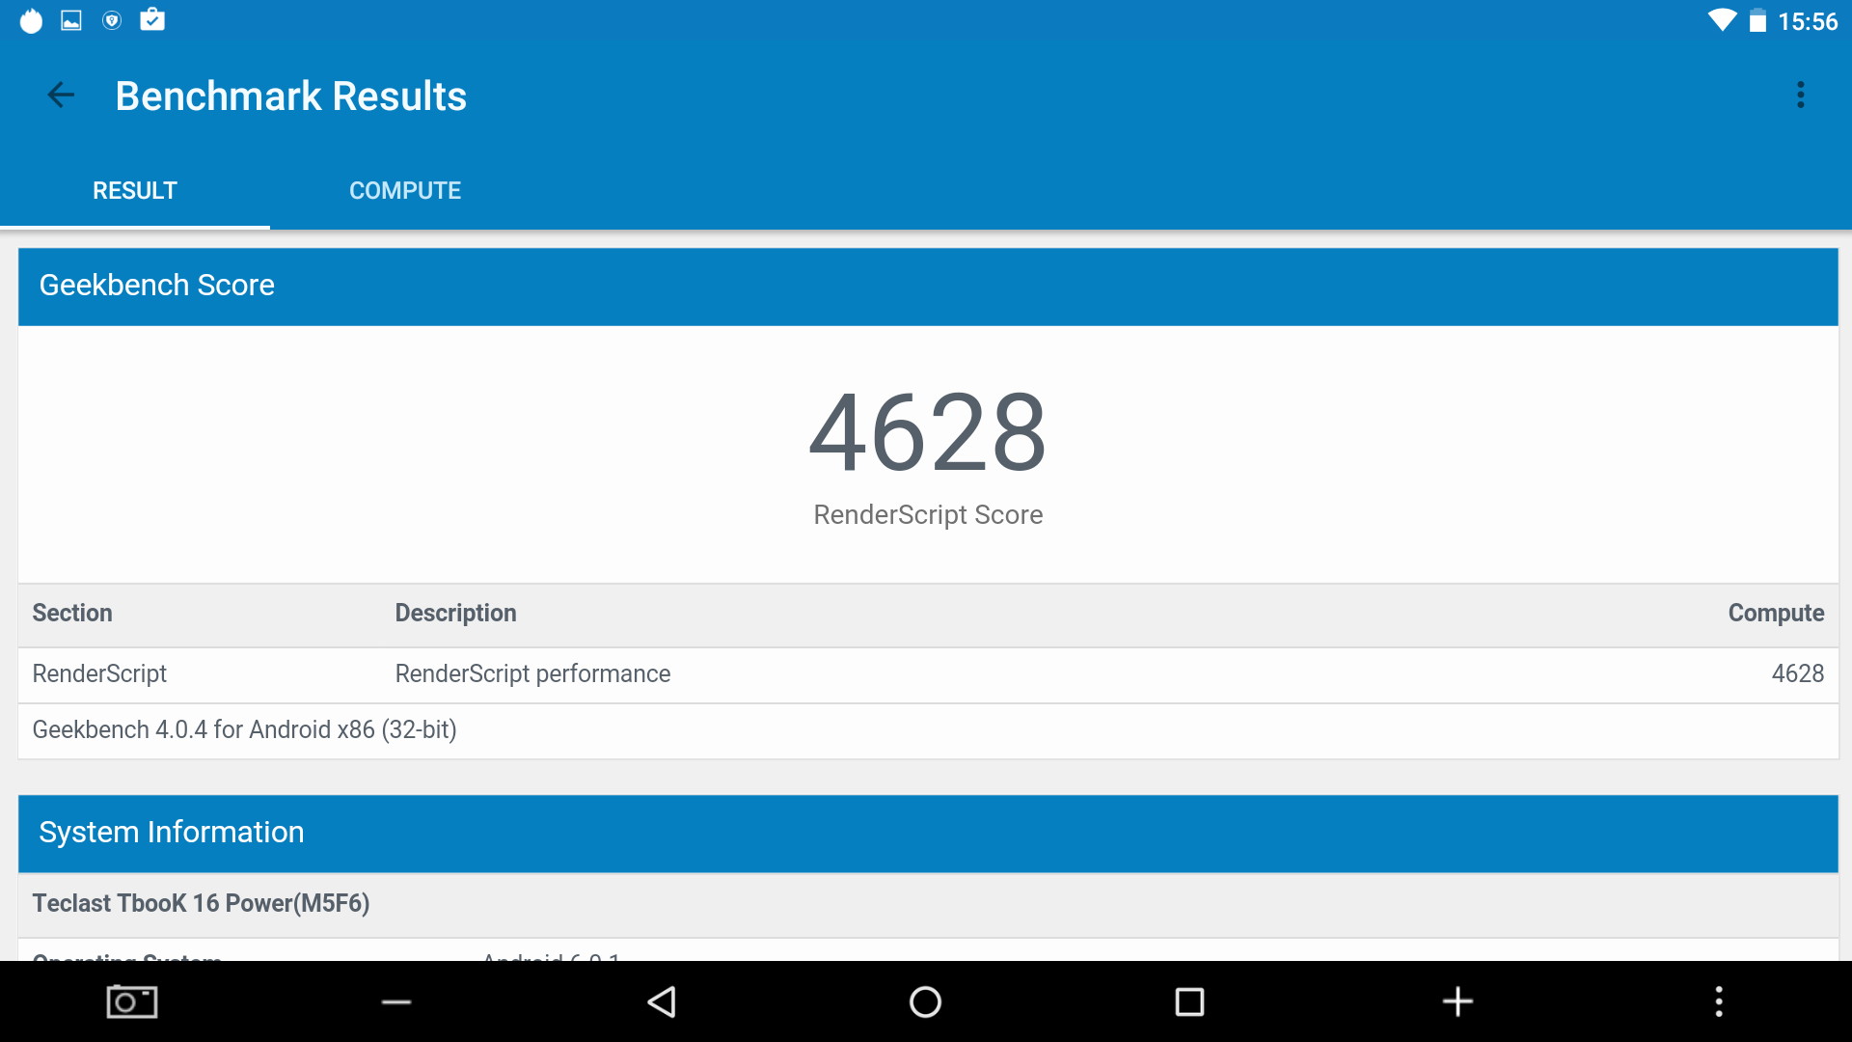Tap the large 4628 RenderScript Score

(x=927, y=432)
